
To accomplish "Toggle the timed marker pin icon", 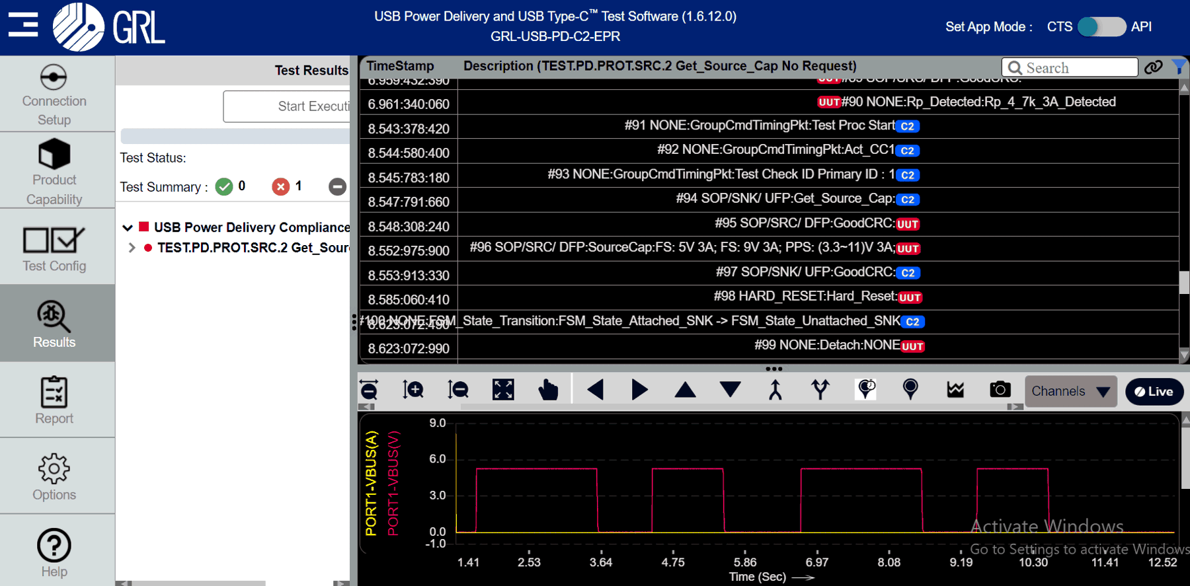I will pos(866,389).
